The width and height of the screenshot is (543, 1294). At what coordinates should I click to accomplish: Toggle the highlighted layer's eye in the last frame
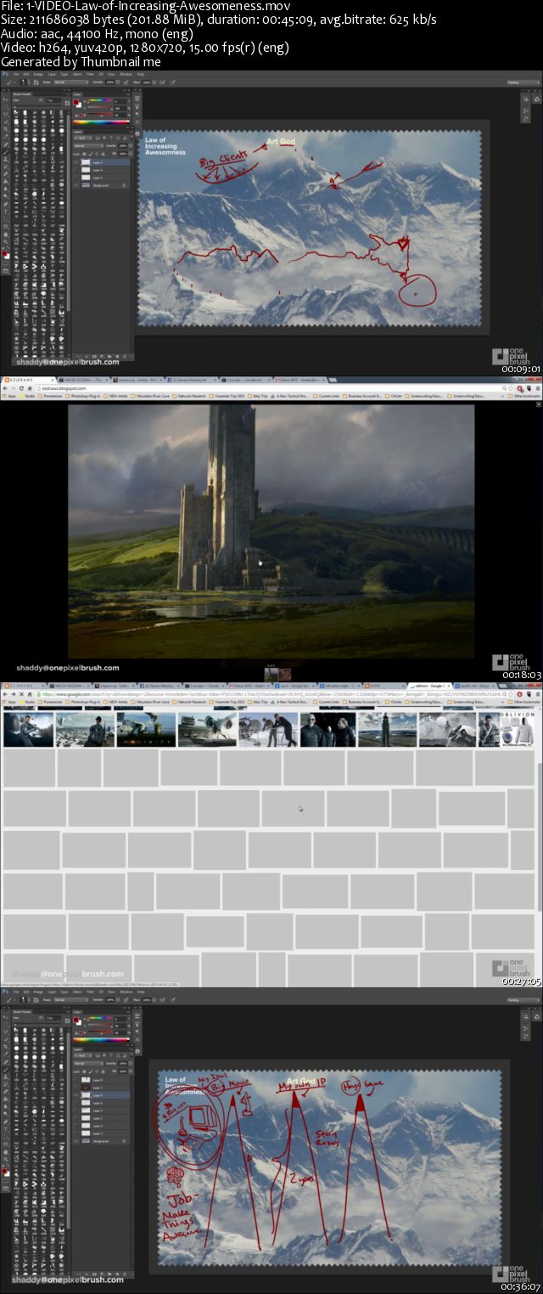click(x=76, y=1095)
